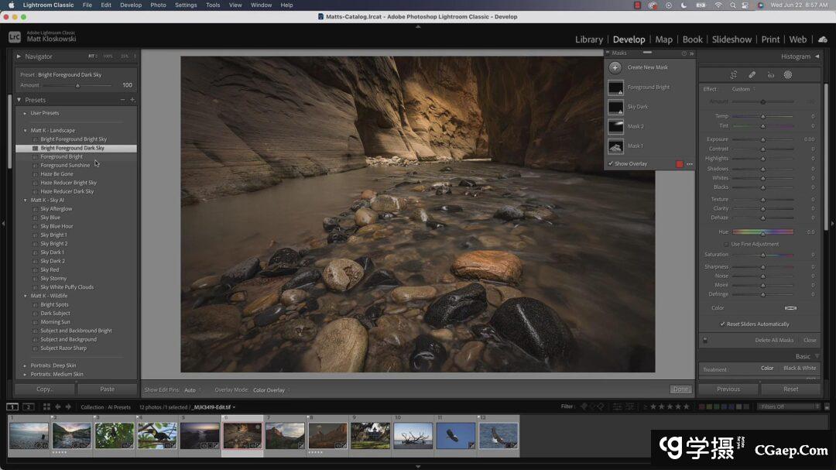836x470 pixels.
Task: Enable Use Fine Adjustment checkbox
Action: [x=726, y=244]
